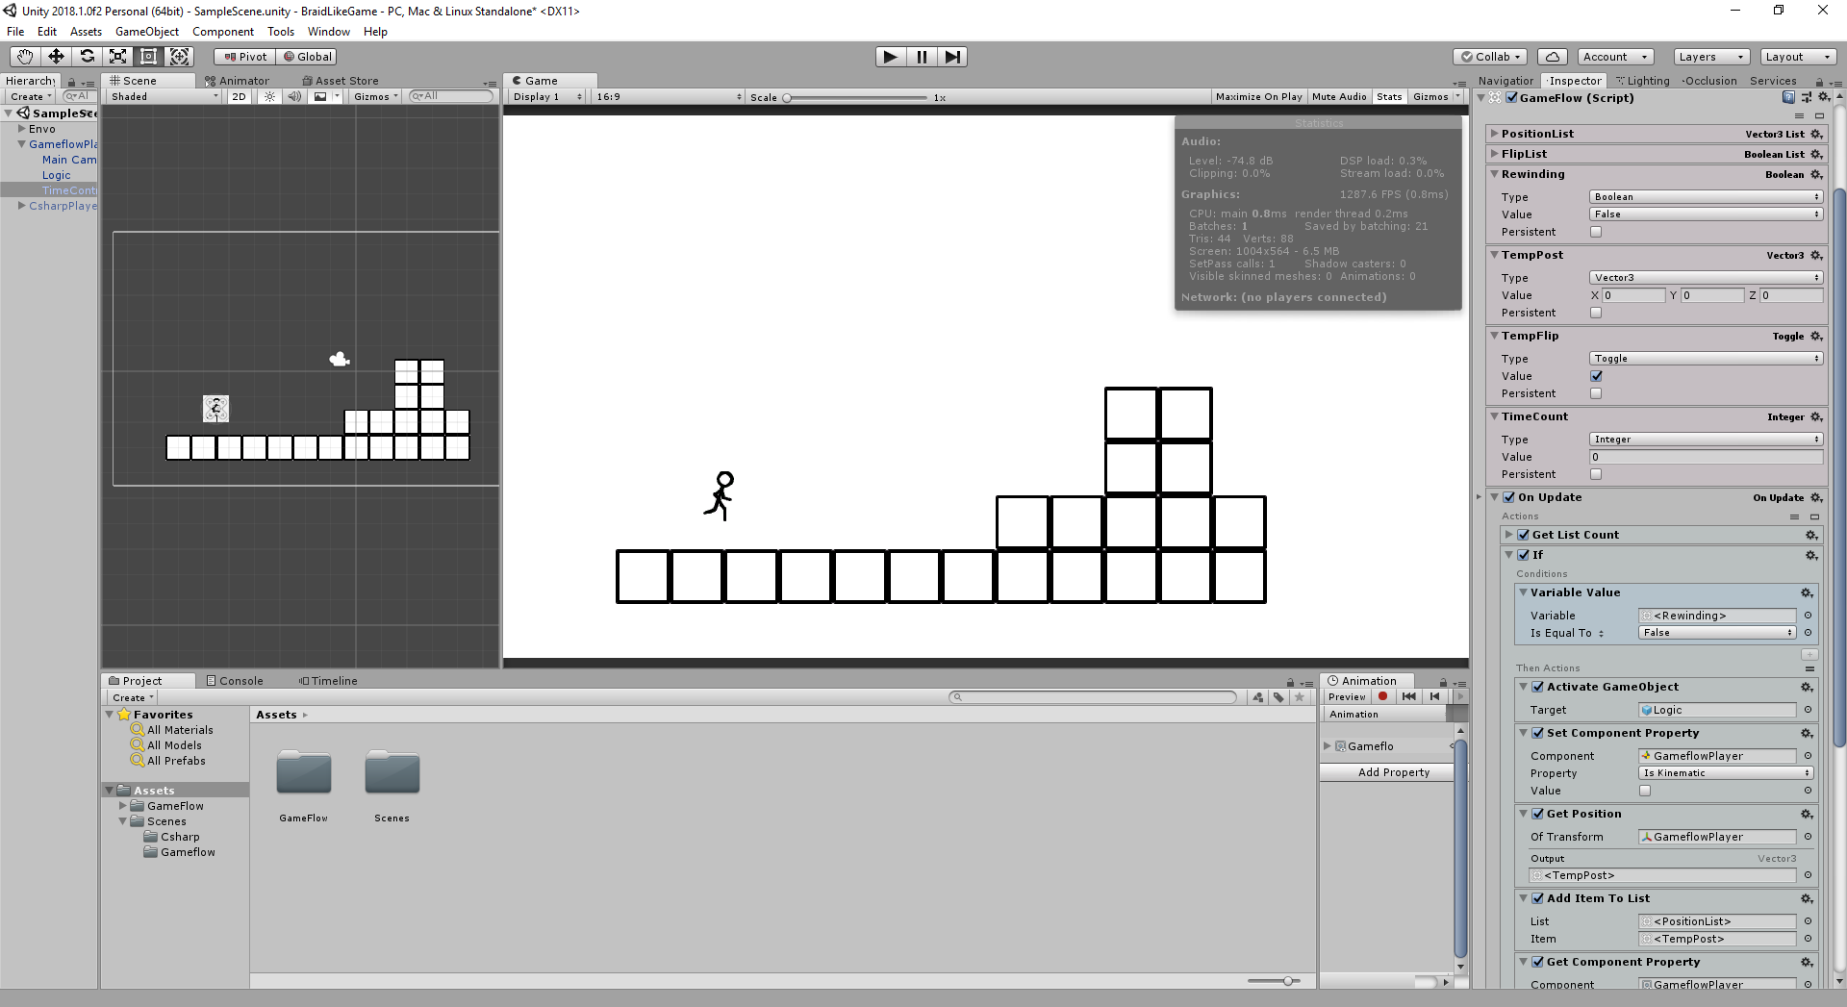
Task: Open the Shaded draw mode dropdown
Action: 164,96
